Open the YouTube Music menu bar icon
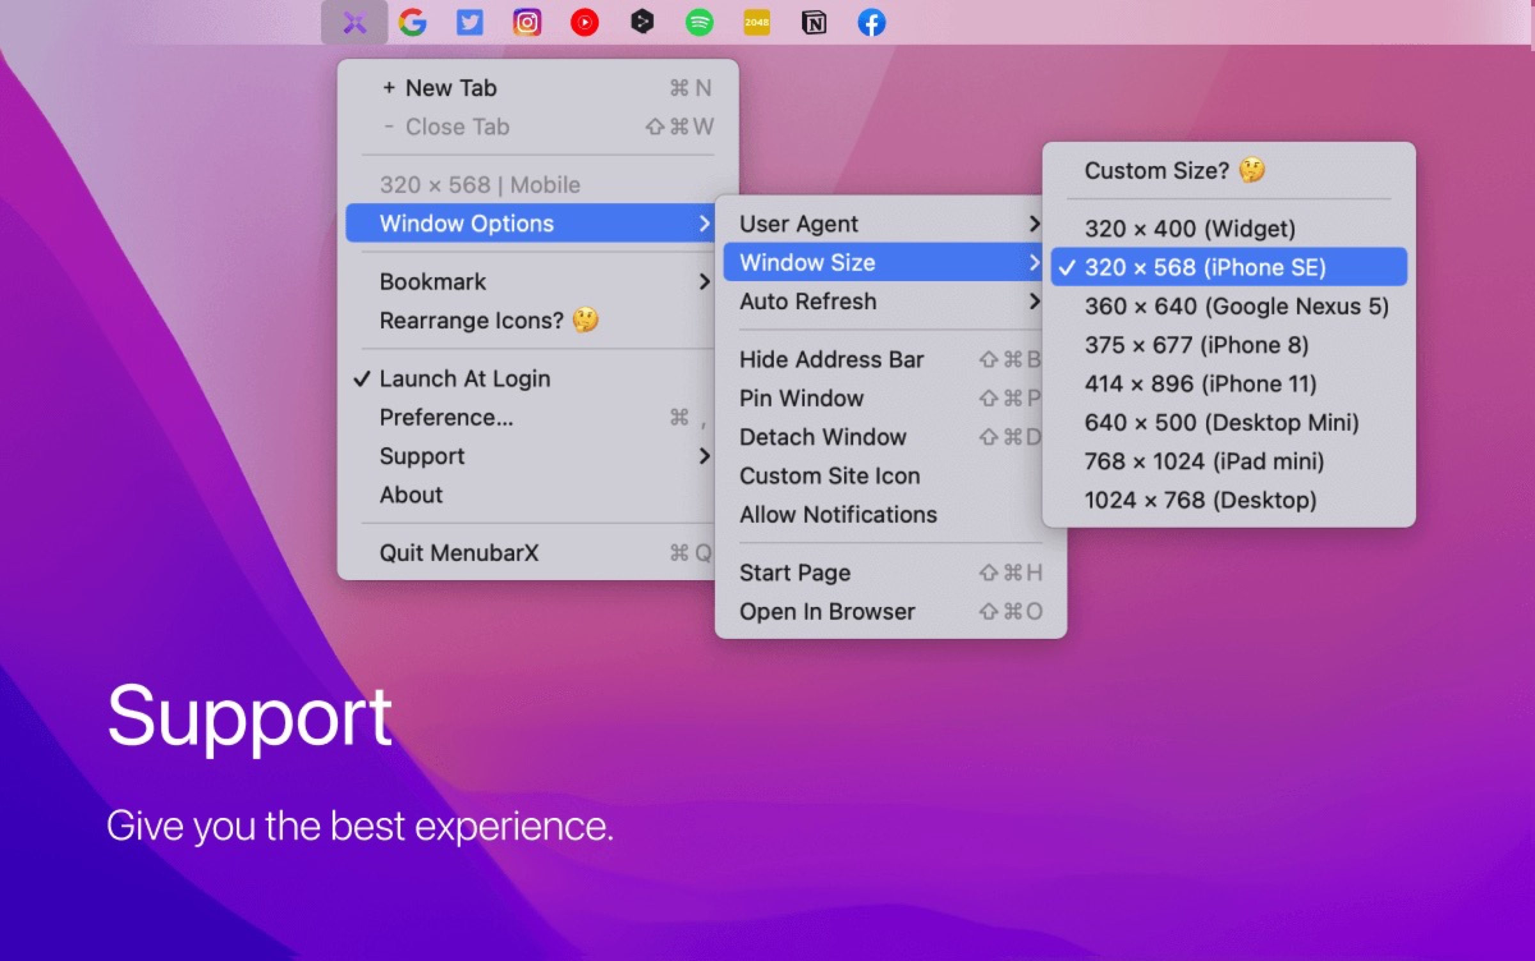1535x961 pixels. pyautogui.click(x=584, y=24)
